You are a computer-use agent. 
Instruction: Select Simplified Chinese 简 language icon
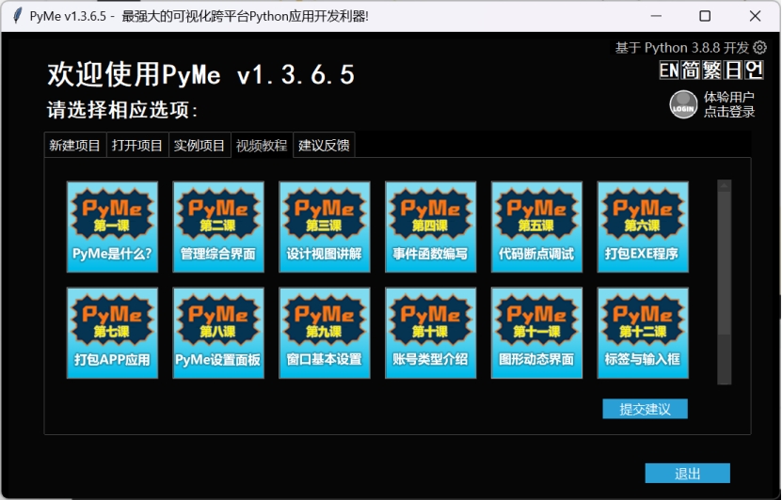pyautogui.click(x=690, y=70)
